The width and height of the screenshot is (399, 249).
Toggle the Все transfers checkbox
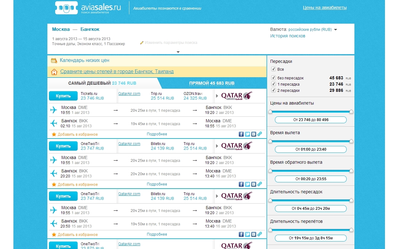point(274,69)
